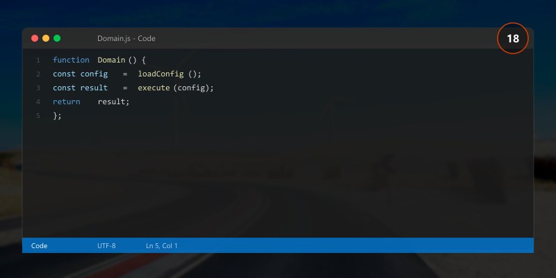Screen dimensions: 556x278
Task: Click line number 2 in gutter
Action: click(x=38, y=74)
